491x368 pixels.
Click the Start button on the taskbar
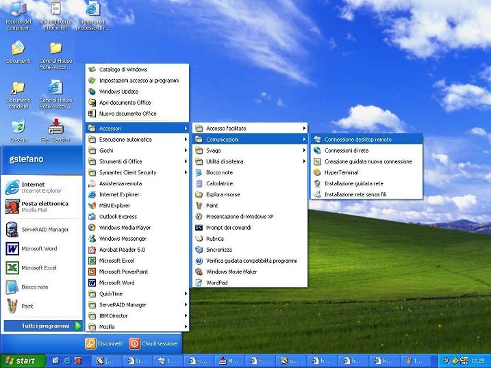click(x=21, y=360)
